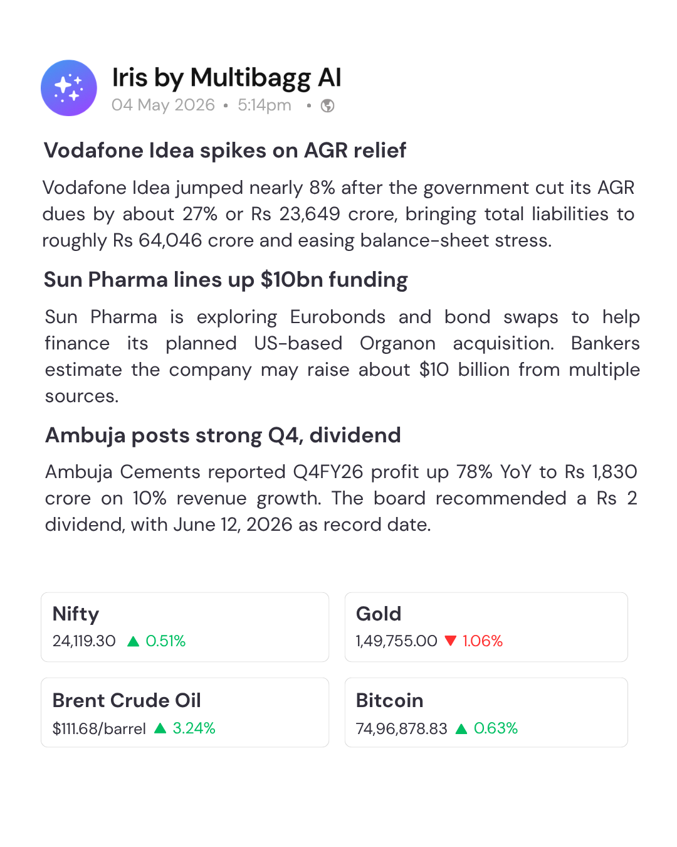The height and width of the screenshot is (847, 677).
Task: Open the Ambuja posts strong Q4, dividend headline
Action: [223, 435]
